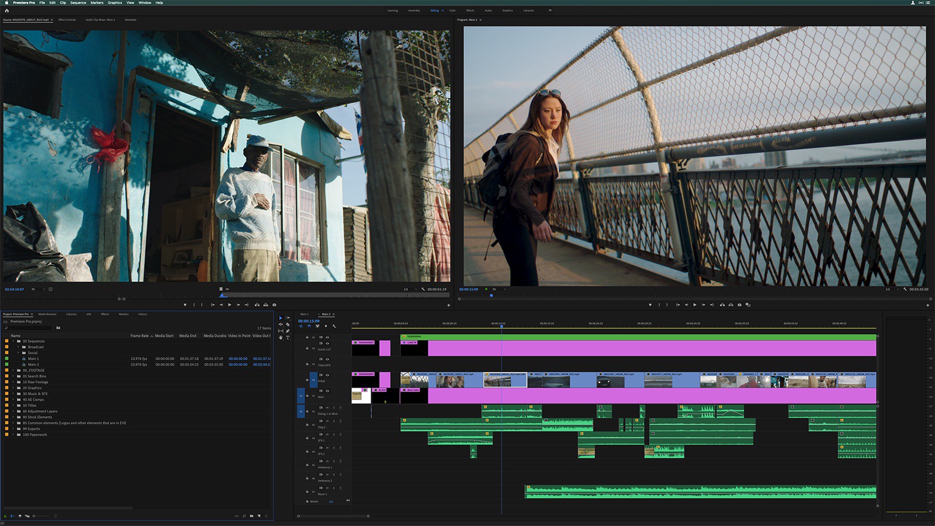Choose the Pen tool in the timeline tools
Image resolution: width=935 pixels, height=526 pixels.
click(x=288, y=331)
